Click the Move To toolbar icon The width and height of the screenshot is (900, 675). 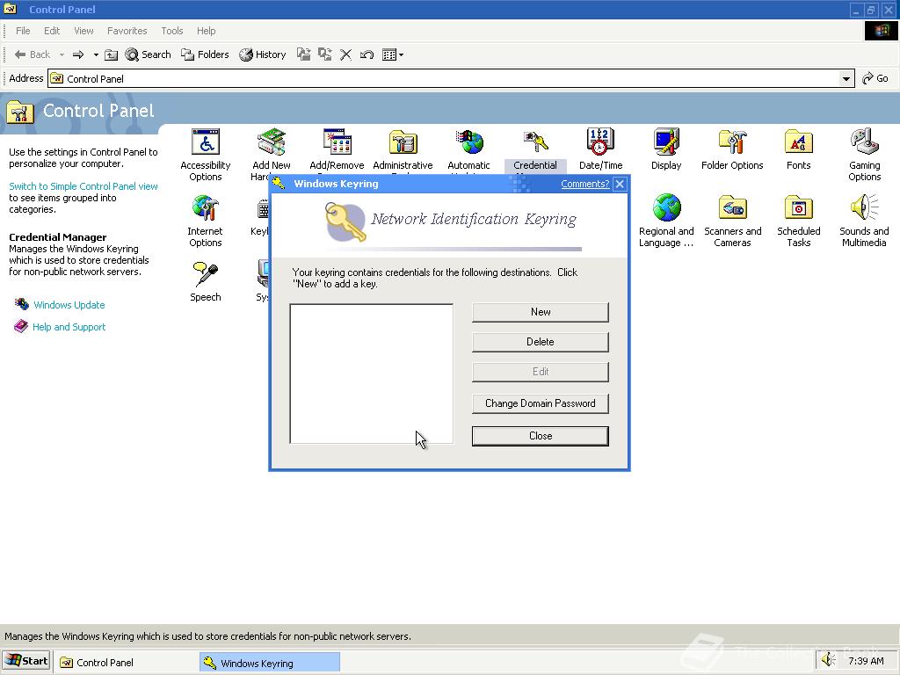click(303, 54)
